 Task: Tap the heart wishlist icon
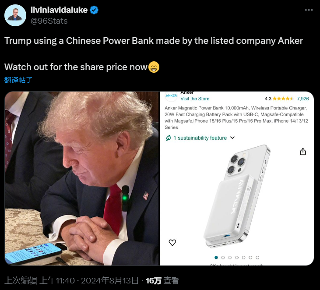click(x=172, y=242)
